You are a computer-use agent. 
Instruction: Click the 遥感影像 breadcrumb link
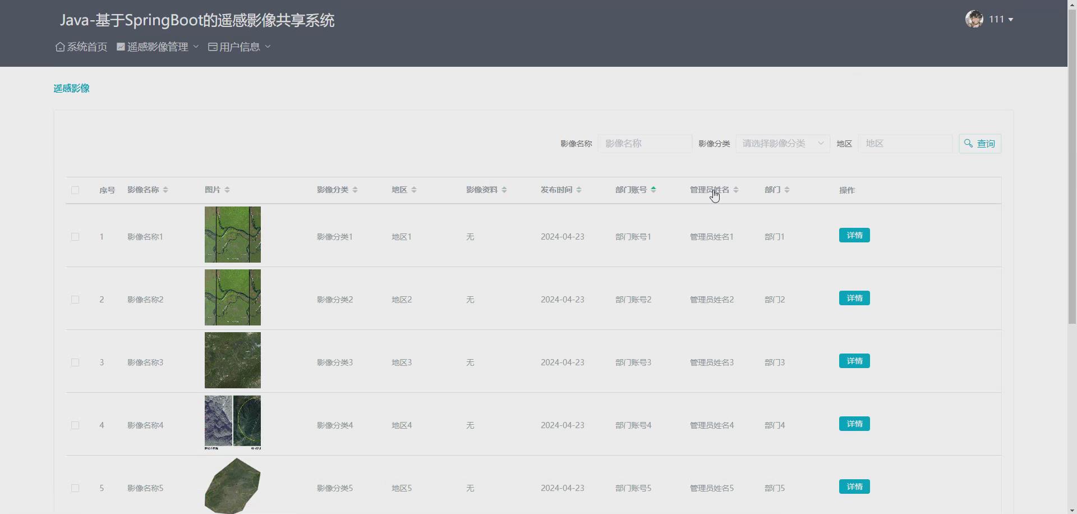tap(71, 88)
